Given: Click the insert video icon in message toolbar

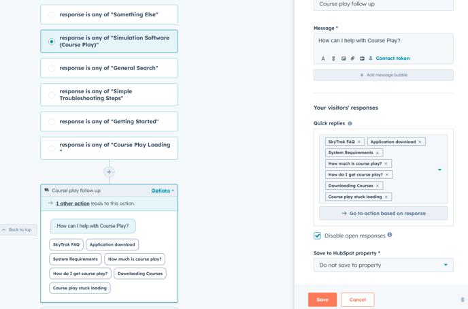Looking at the screenshot, I should pyautogui.click(x=362, y=59).
